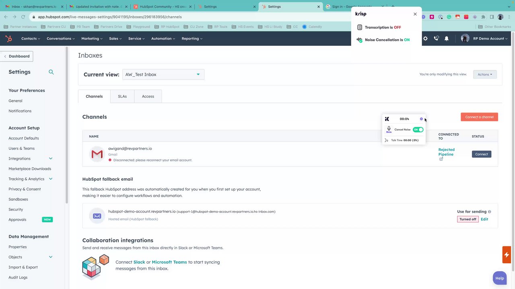The image size is (515, 289).
Task: Open the Service navigation menu
Action: (136, 39)
